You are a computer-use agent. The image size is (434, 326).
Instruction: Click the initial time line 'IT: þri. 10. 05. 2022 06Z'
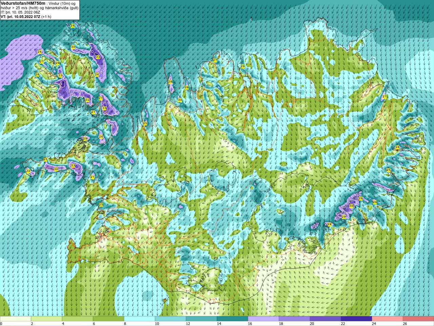[x=20, y=12]
